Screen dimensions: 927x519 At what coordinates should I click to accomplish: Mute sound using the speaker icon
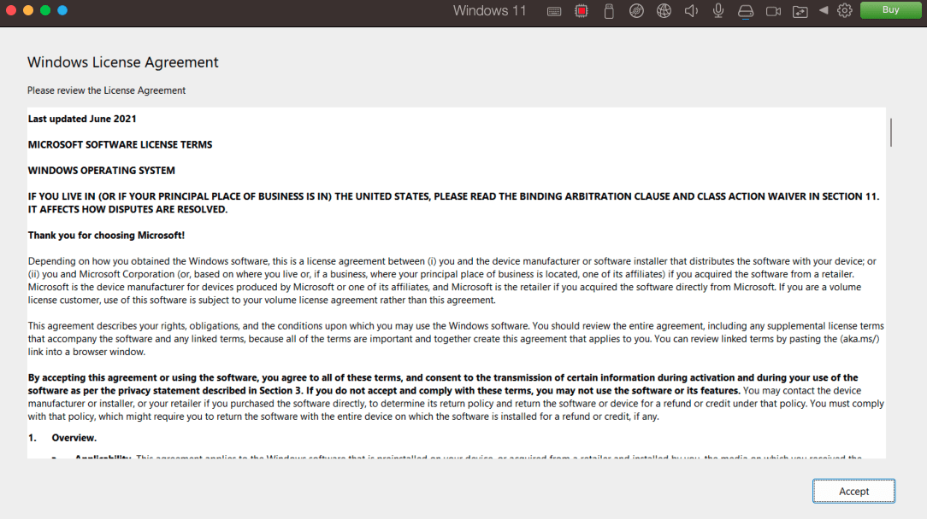691,11
